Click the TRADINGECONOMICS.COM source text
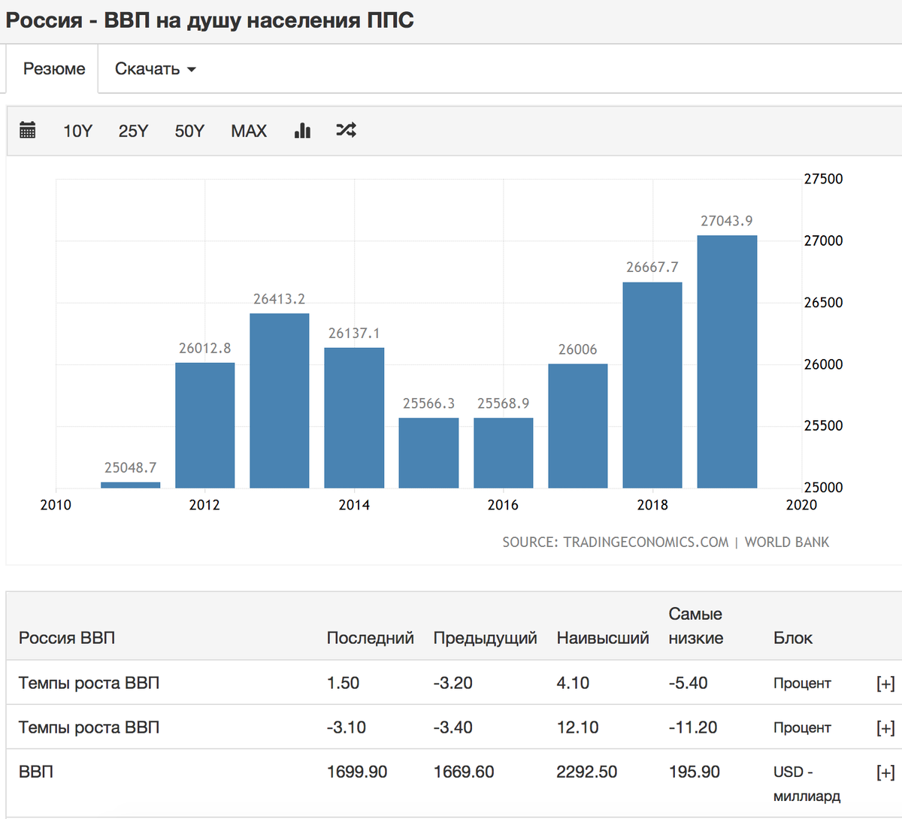 pyautogui.click(x=646, y=542)
